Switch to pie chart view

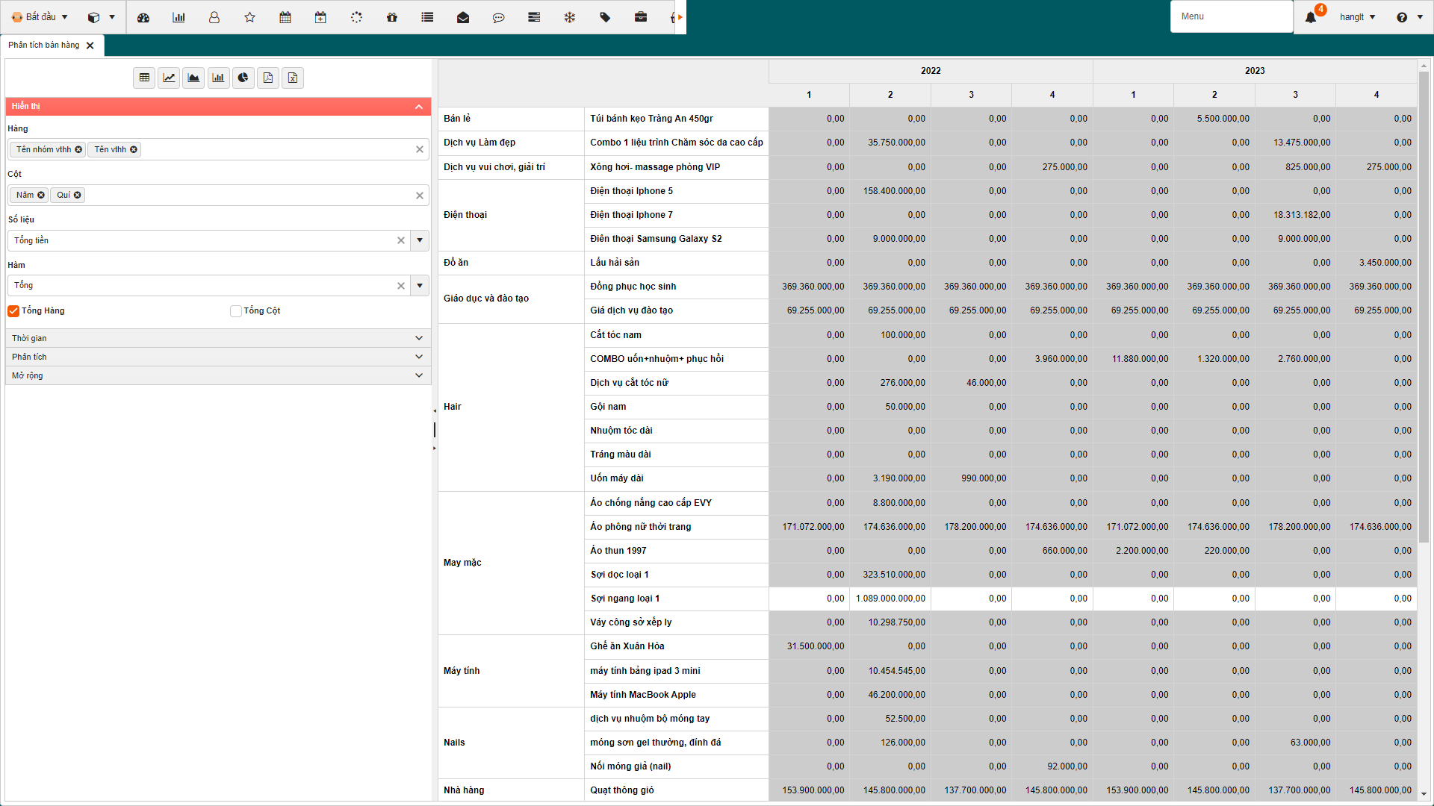(243, 78)
